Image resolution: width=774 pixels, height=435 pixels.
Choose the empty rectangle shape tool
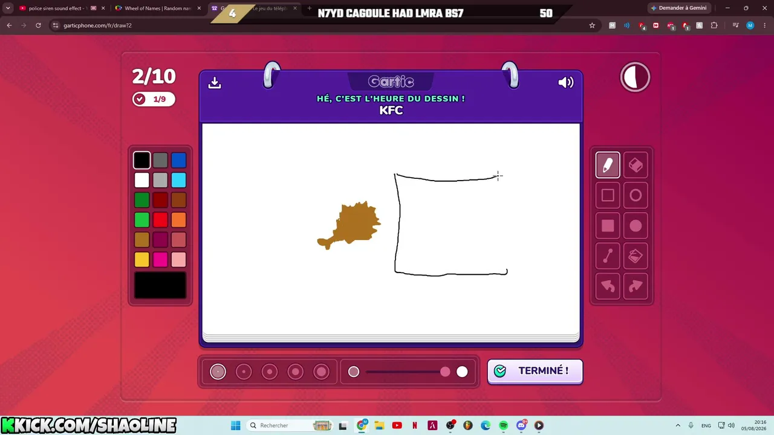(x=608, y=195)
